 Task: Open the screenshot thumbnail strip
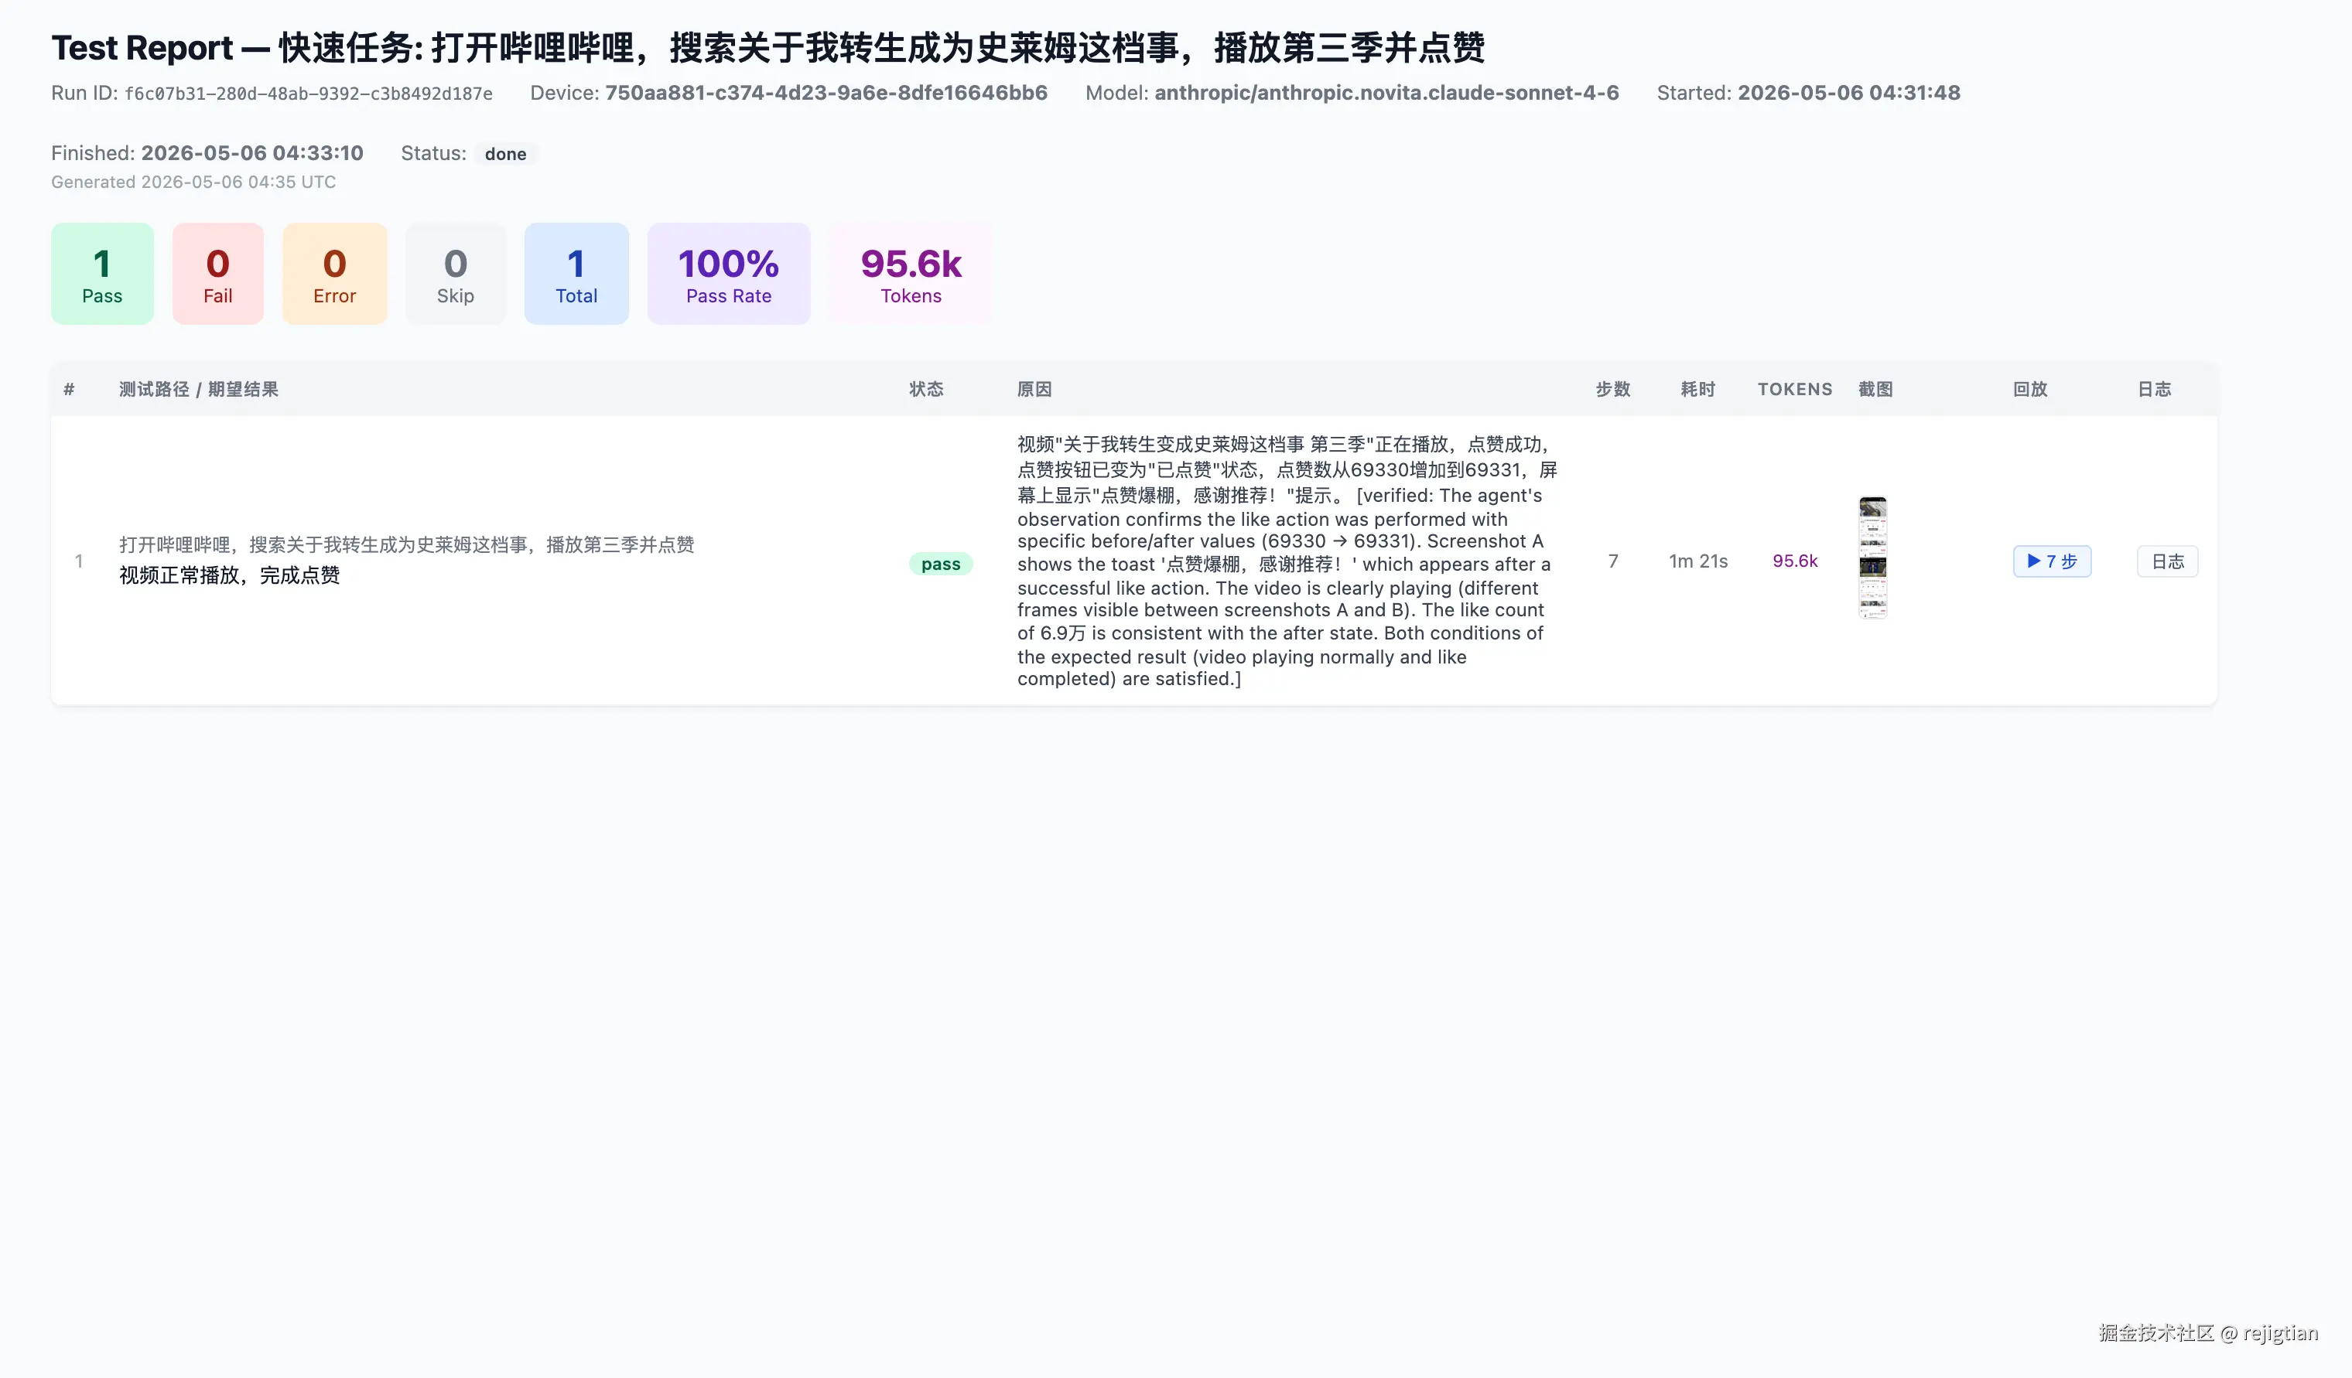tap(1872, 557)
